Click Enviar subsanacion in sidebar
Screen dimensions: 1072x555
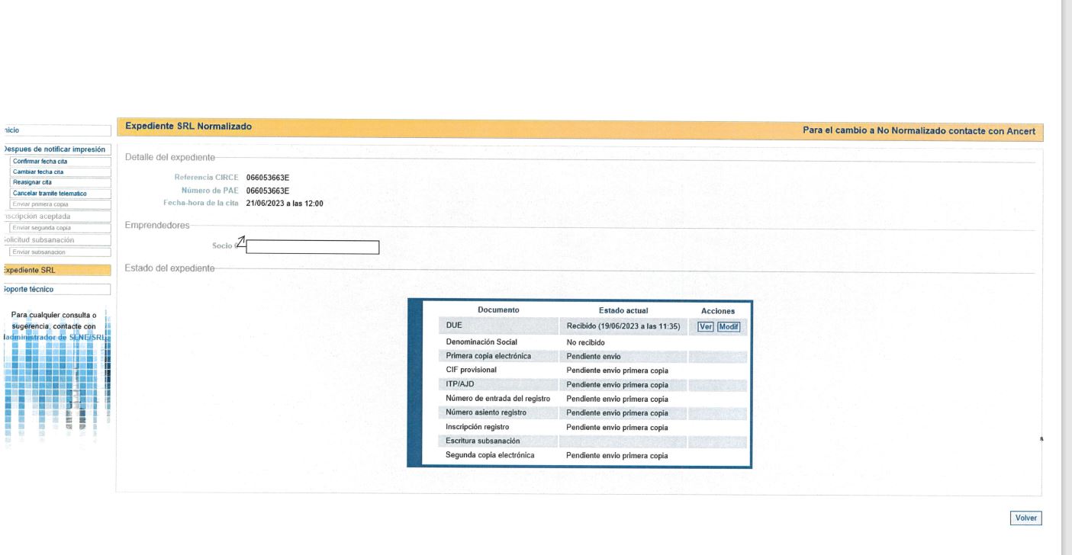tap(60, 252)
